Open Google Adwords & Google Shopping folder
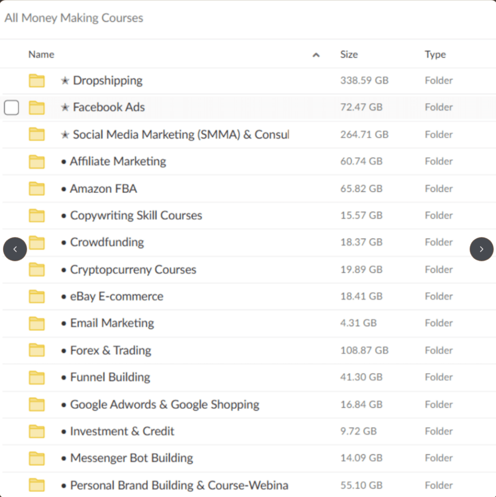This screenshot has height=497, width=496. click(165, 405)
